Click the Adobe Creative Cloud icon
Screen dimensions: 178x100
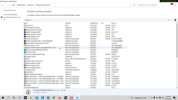pyautogui.click(x=25, y=66)
